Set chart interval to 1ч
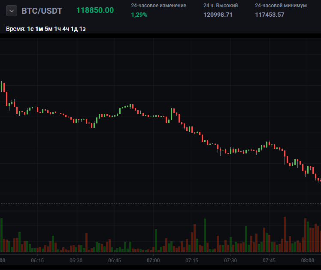 (x=58, y=29)
